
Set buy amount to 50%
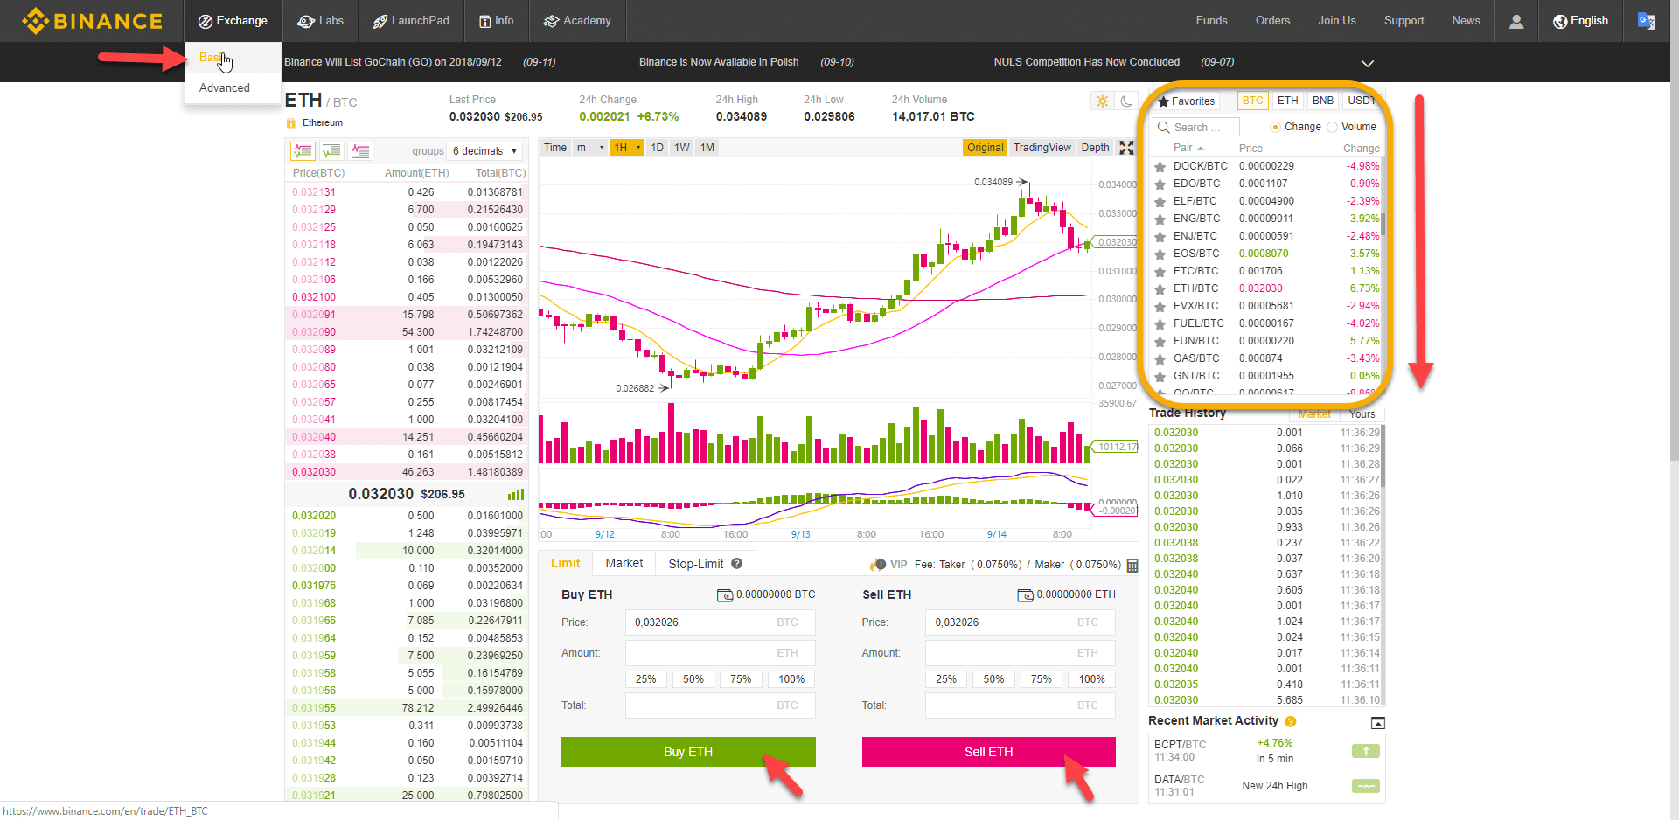[x=693, y=679]
